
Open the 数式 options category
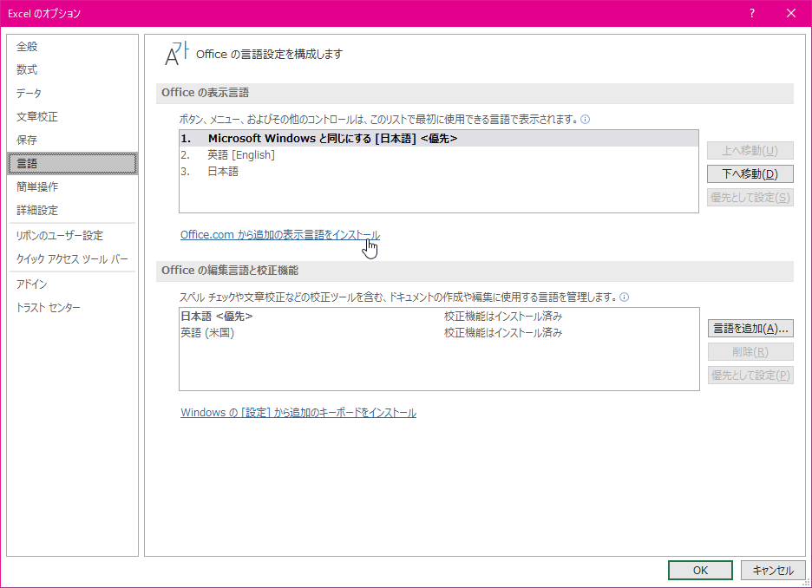tap(73, 70)
